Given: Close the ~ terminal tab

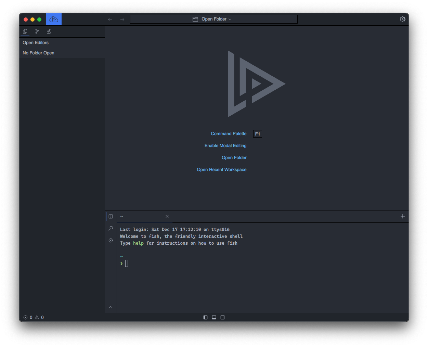Looking at the screenshot, I should 167,217.
